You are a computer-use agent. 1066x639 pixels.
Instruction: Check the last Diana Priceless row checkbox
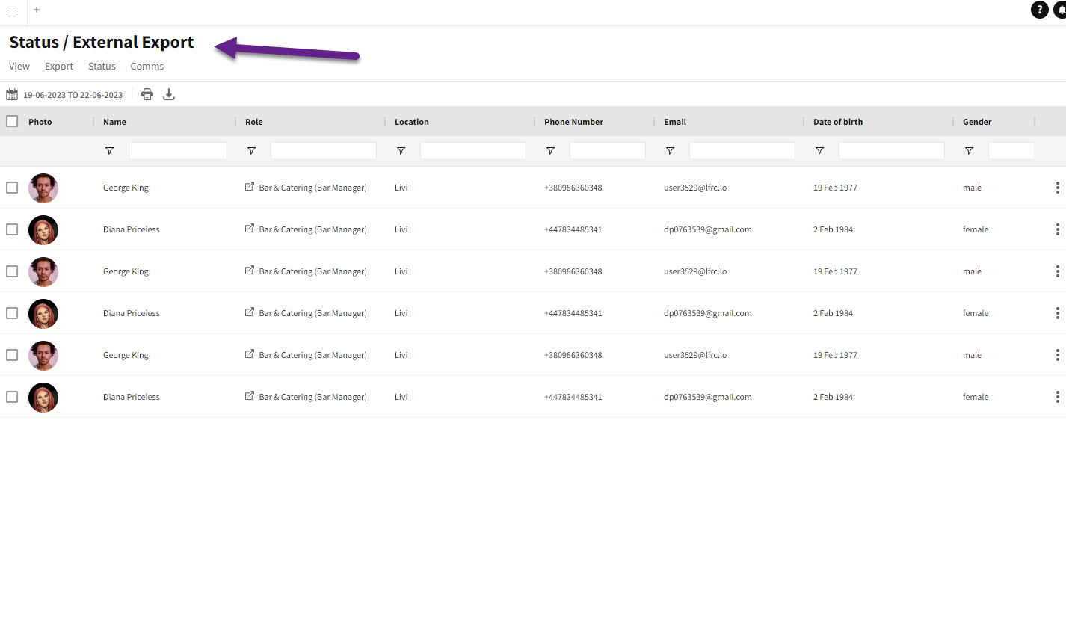[x=12, y=397]
